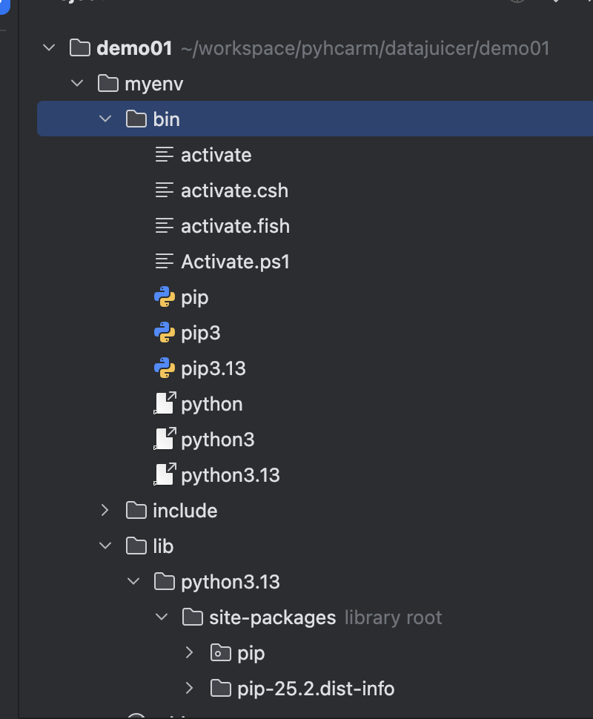Expand the include folder

105,511
